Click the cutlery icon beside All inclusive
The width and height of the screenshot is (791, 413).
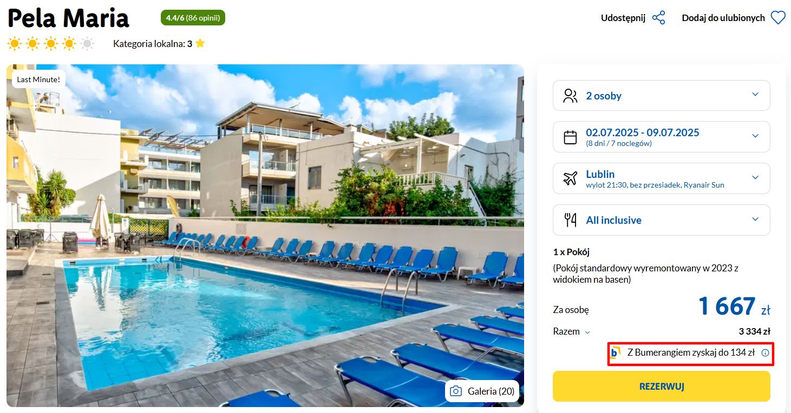pos(570,220)
